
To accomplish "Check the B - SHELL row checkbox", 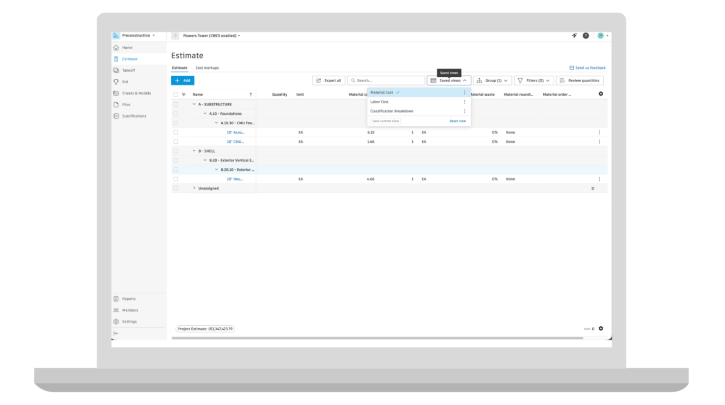I will pyautogui.click(x=176, y=151).
